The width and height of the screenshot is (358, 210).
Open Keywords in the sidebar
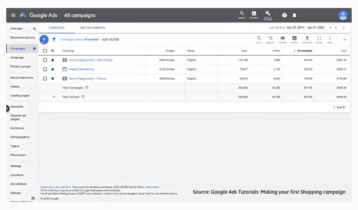[x=17, y=107]
